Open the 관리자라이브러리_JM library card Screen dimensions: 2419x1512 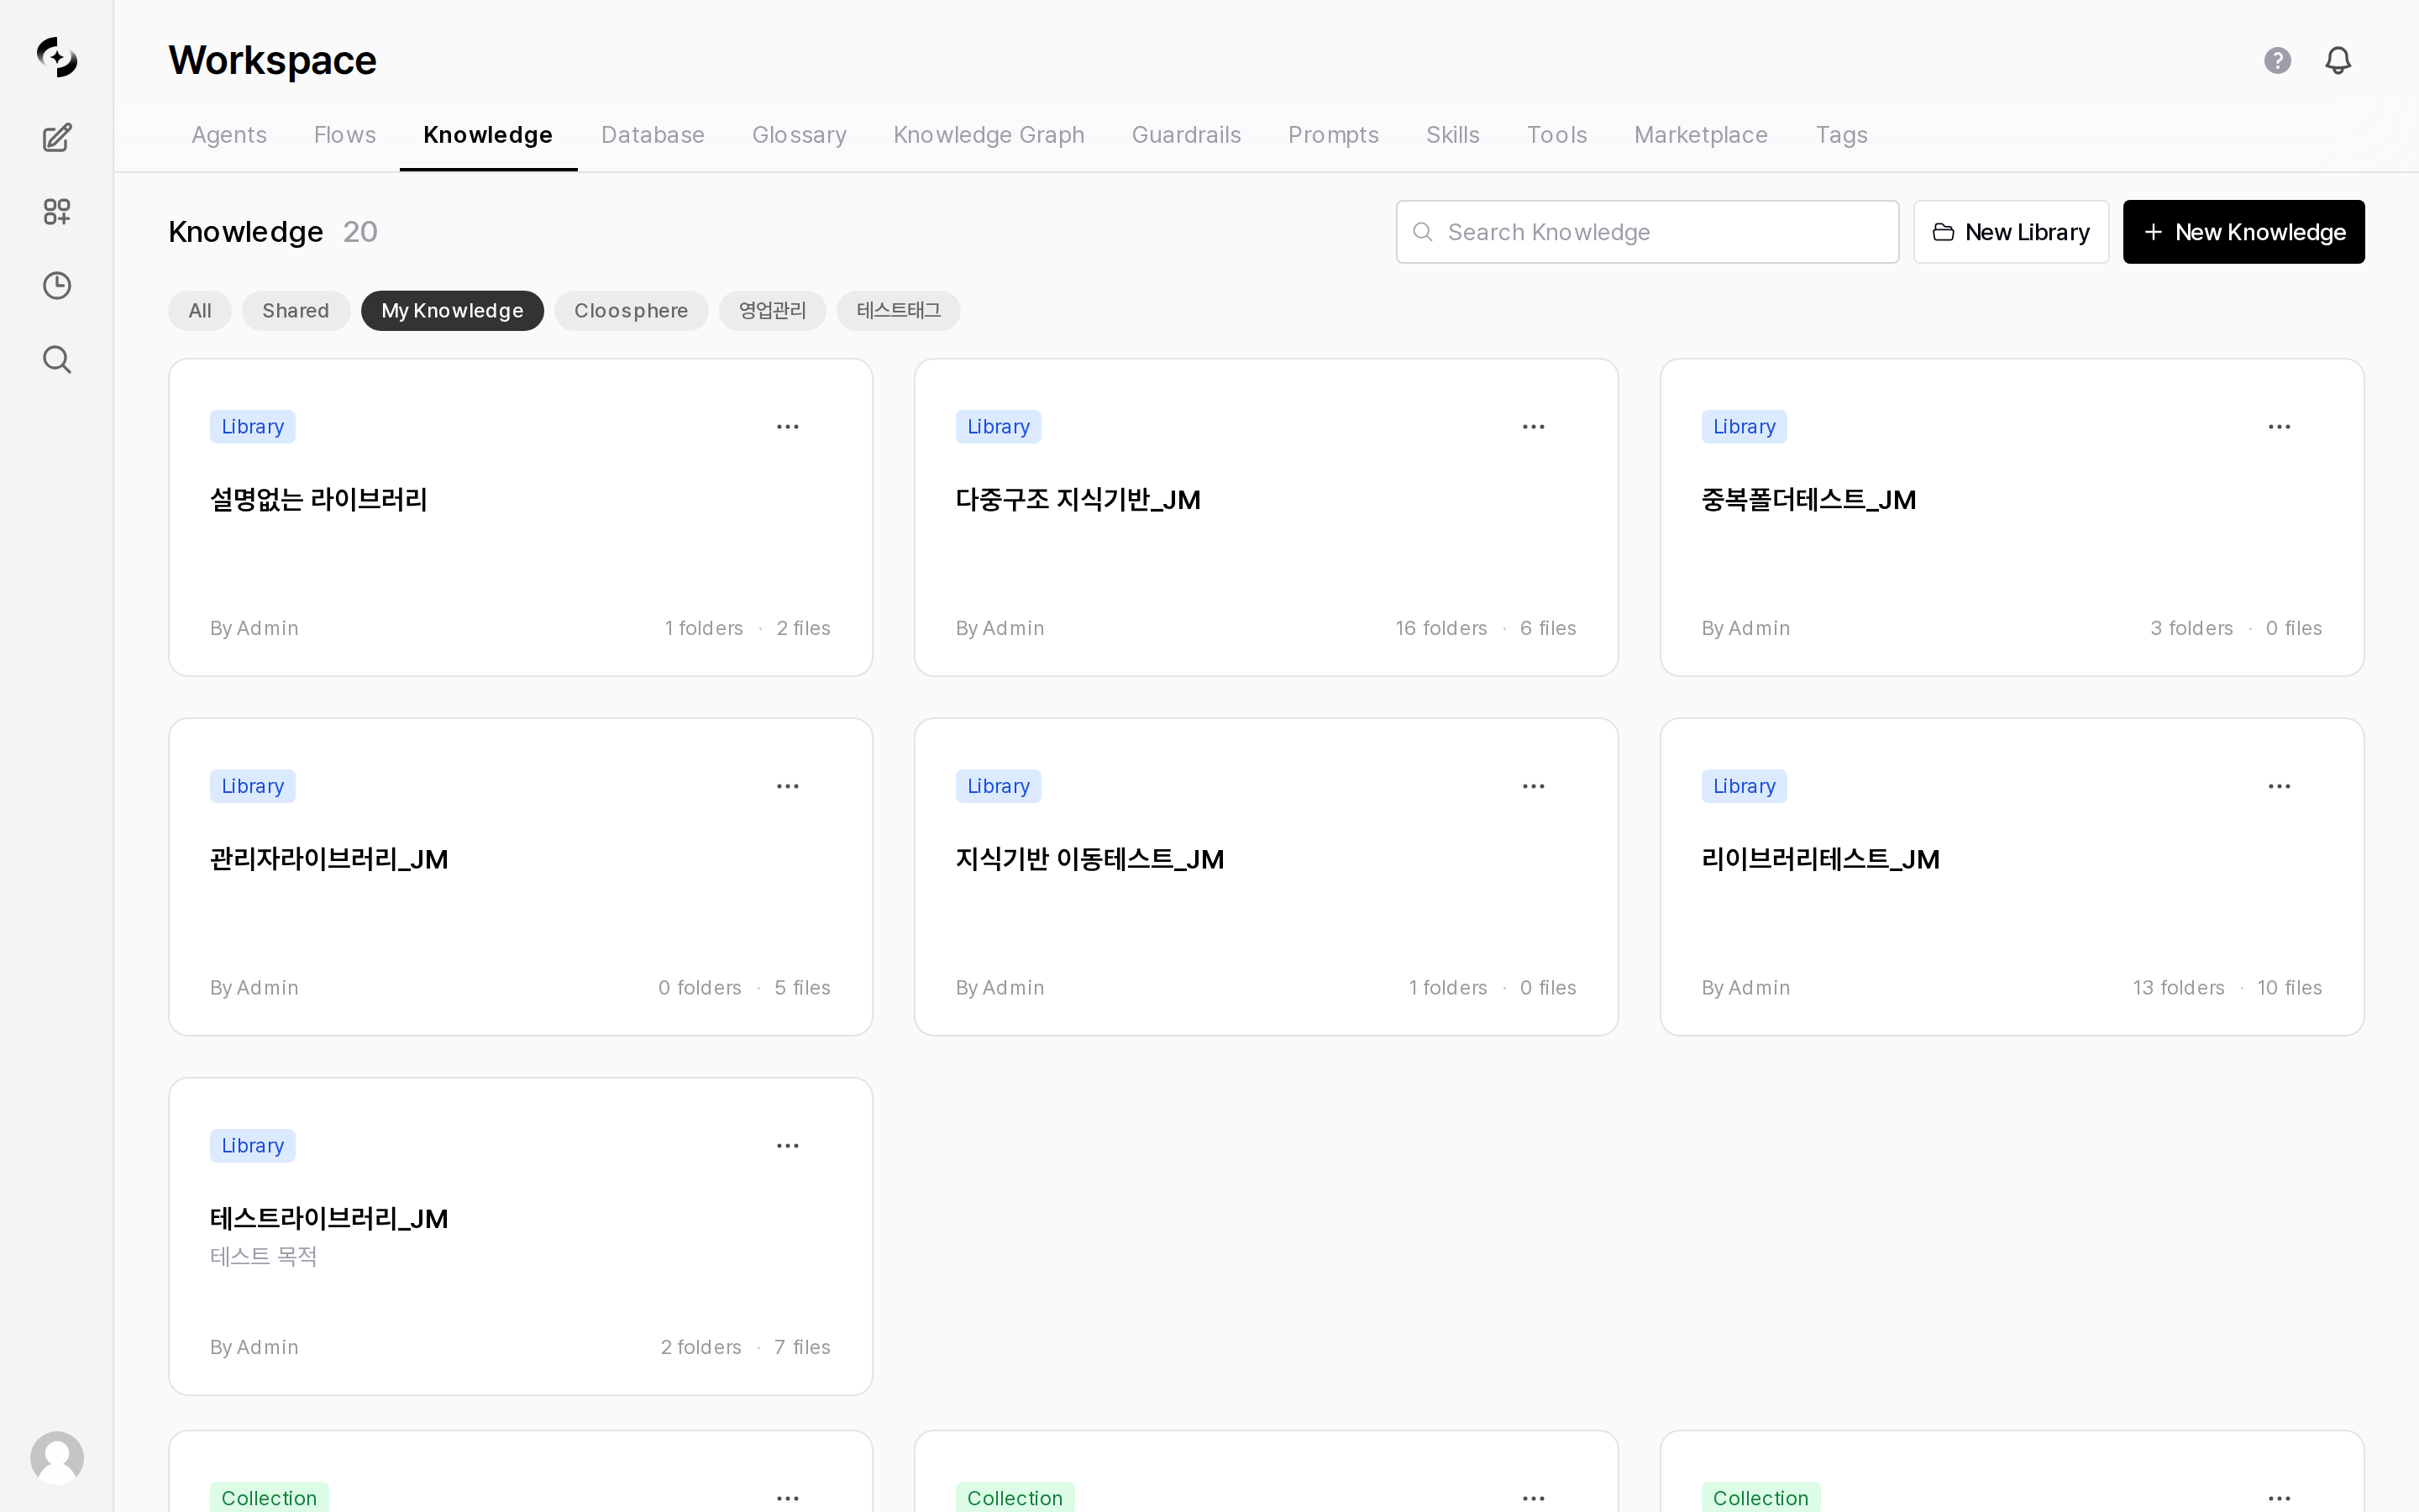click(x=520, y=877)
